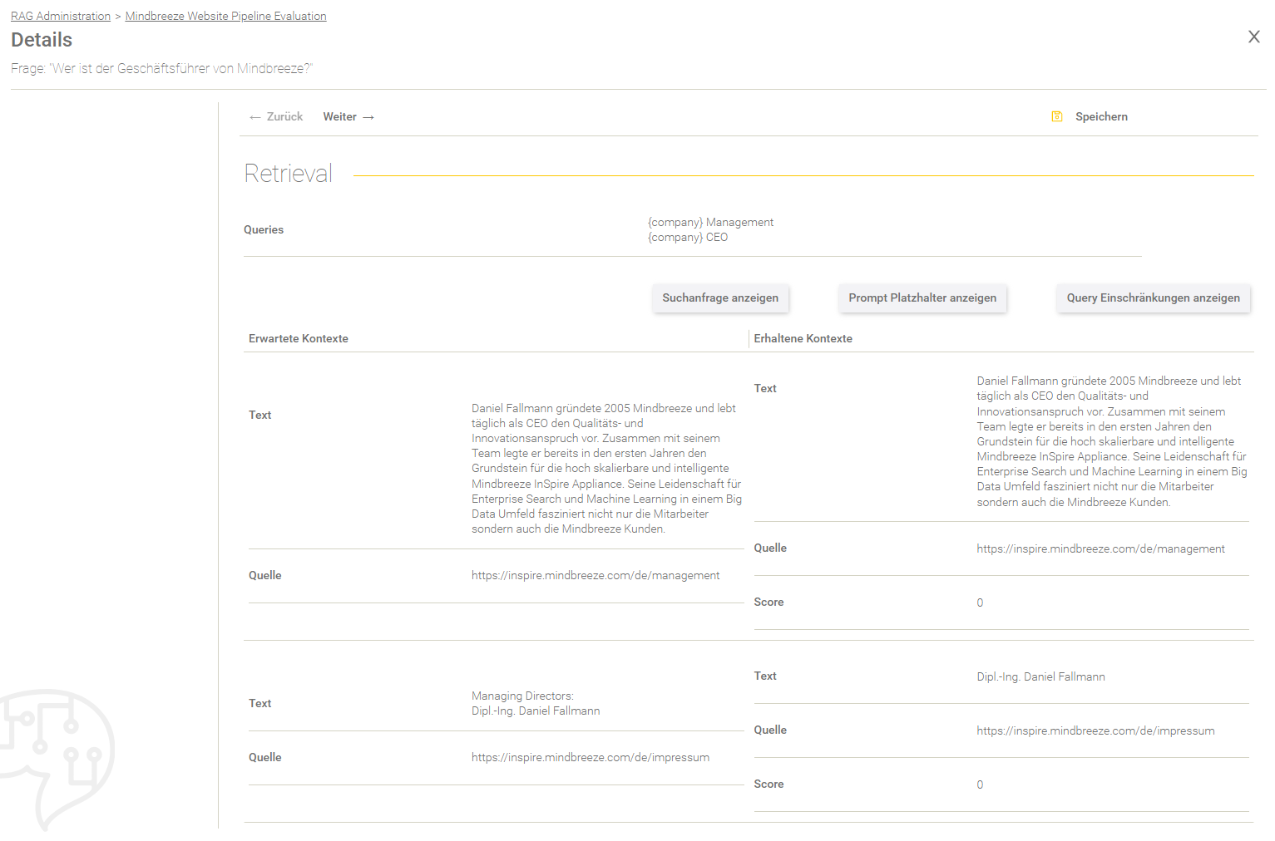This screenshot has width=1275, height=841.
Task: Click Speichern to save
Action: click(x=1101, y=117)
